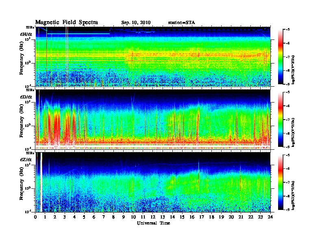Viewport: 322px width, 249px height.
Task: Click the -5 tick on dH/dt color bar
Action: tap(288, 29)
